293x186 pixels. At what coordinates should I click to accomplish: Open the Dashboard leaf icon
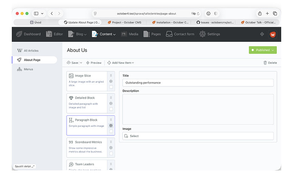20,34
